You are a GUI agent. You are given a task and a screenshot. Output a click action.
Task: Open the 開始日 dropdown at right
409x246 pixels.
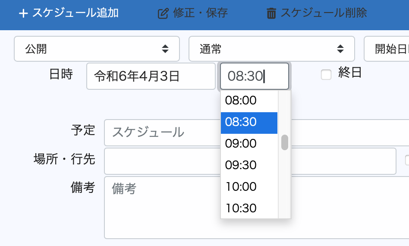(x=387, y=49)
